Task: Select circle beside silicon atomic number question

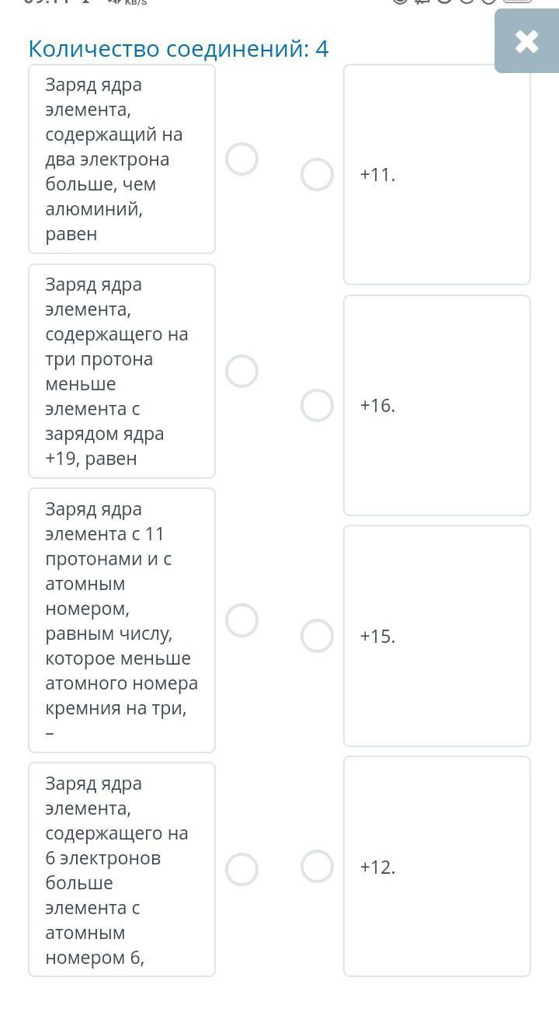Action: [241, 620]
